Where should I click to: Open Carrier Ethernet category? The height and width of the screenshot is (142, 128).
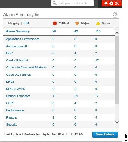(17, 61)
